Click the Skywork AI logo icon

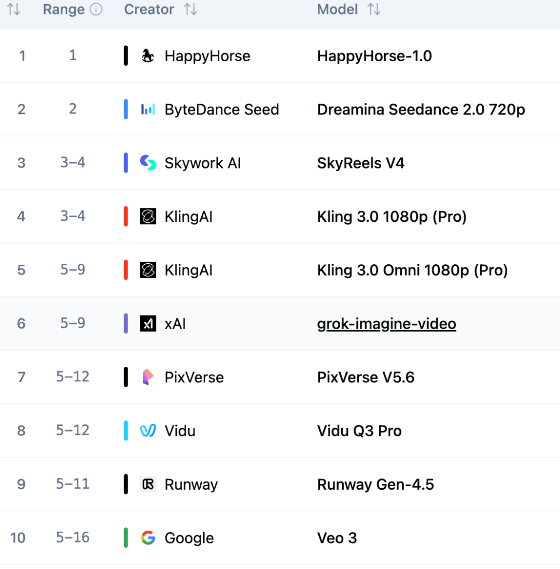tap(148, 163)
